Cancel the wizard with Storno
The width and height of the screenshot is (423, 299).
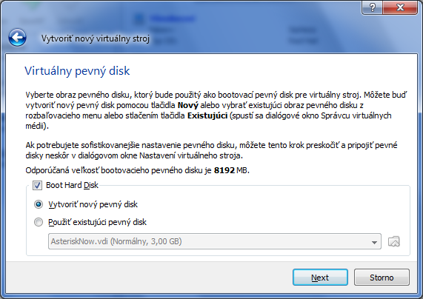click(382, 277)
